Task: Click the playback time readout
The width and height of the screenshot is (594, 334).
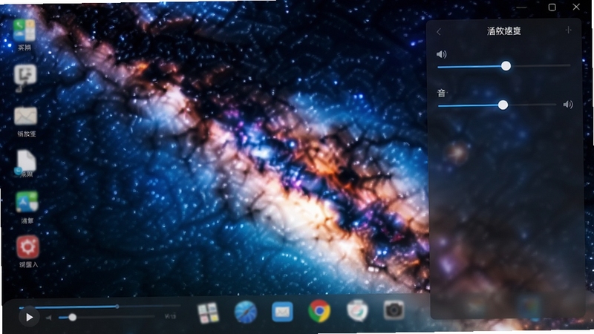Action: tap(171, 316)
